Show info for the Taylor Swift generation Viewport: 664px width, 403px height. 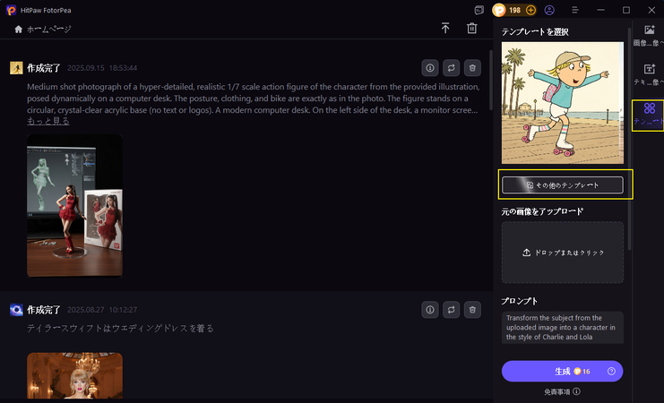(x=430, y=309)
